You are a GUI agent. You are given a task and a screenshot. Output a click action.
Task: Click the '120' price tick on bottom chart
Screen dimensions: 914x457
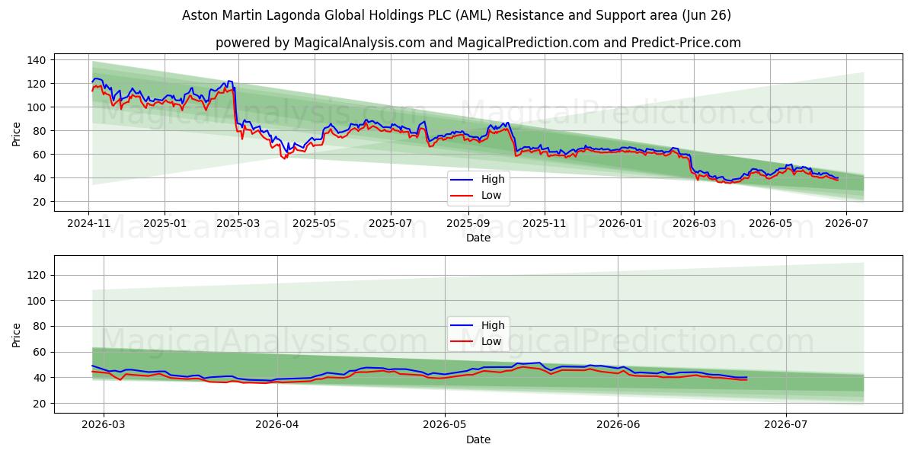(38, 275)
